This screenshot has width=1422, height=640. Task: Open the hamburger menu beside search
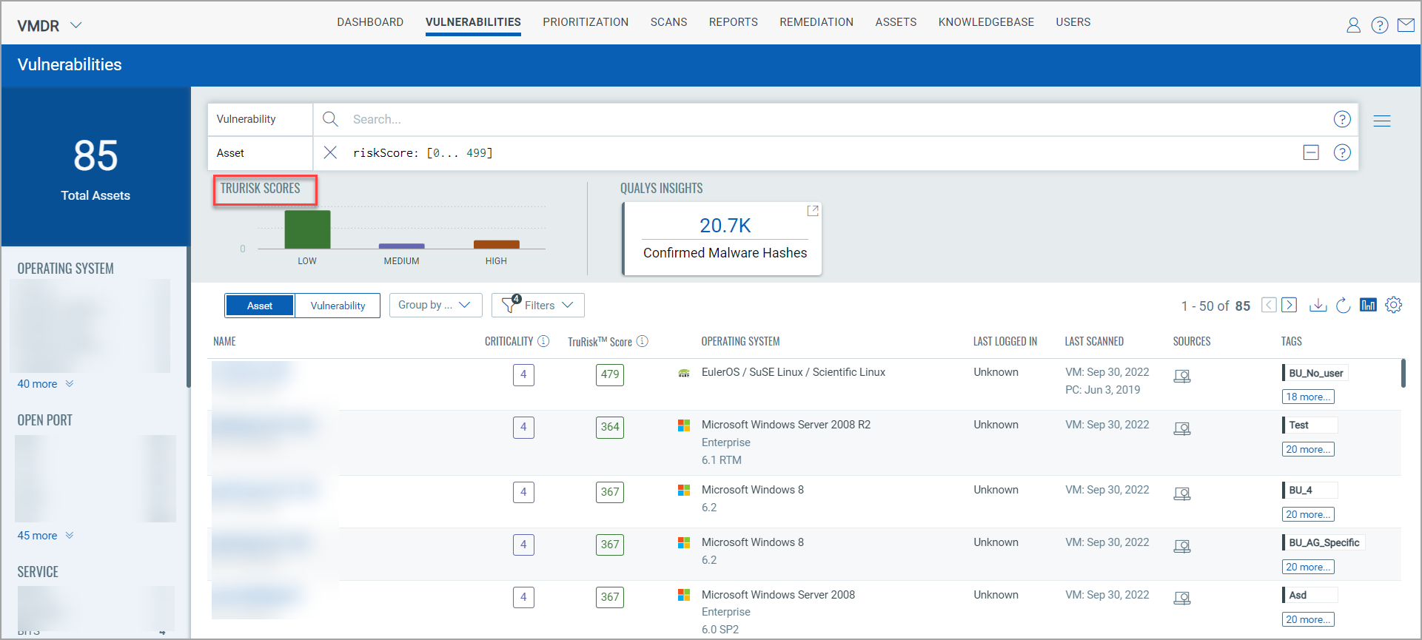[x=1382, y=121]
